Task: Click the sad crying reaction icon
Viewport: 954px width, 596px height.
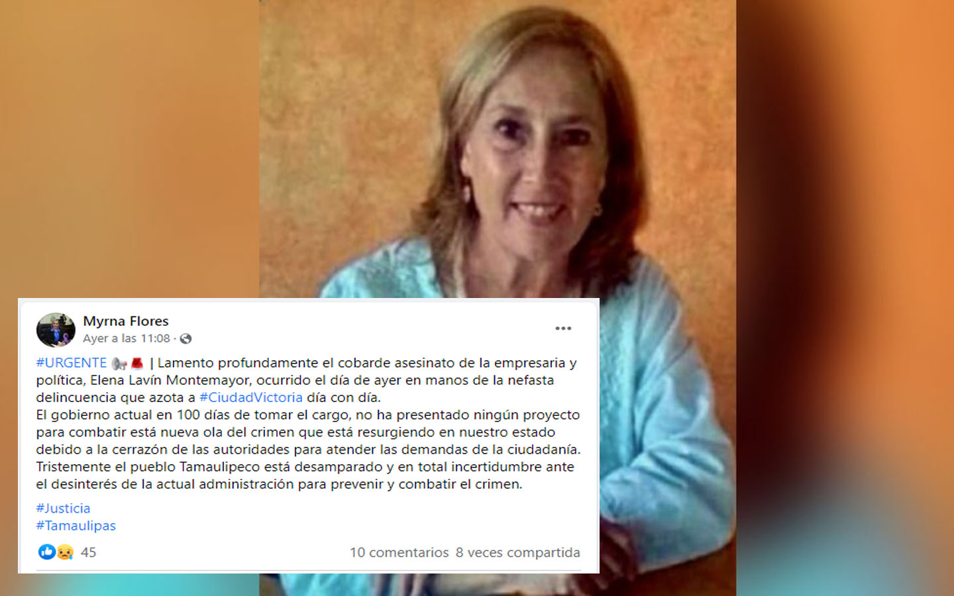Action: click(x=64, y=552)
